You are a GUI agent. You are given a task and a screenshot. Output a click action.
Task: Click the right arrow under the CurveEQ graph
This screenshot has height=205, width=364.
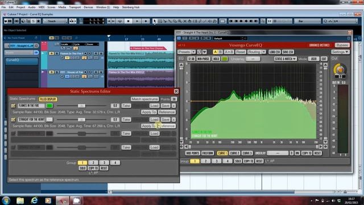[321, 147]
